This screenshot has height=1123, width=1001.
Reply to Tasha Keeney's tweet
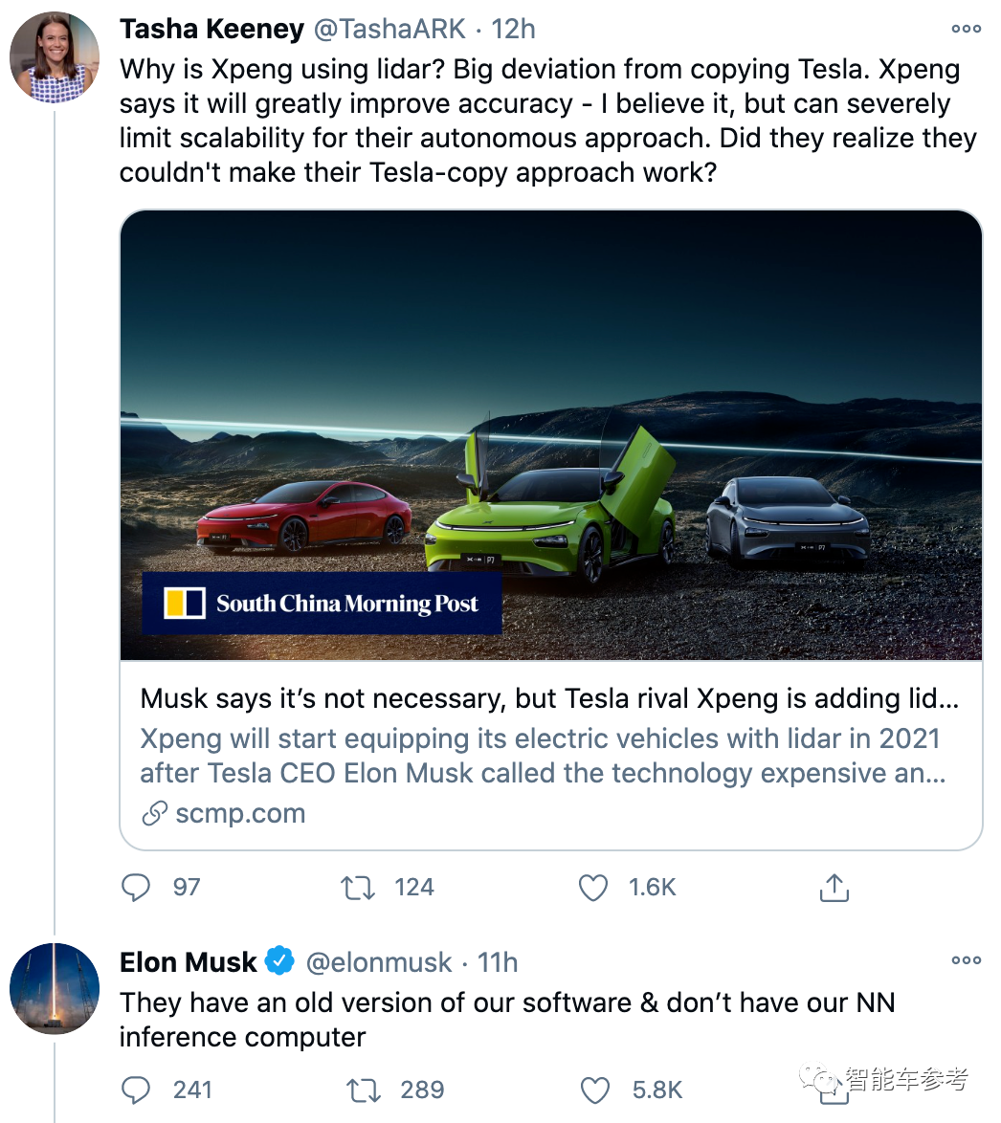coord(136,888)
